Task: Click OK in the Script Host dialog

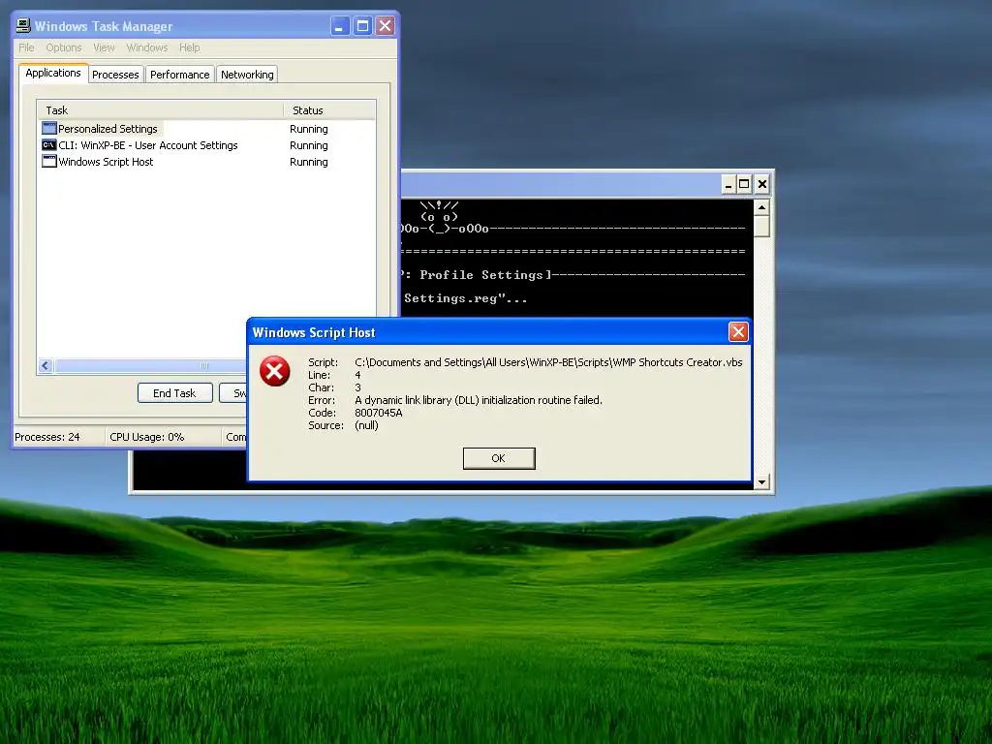Action: click(x=499, y=458)
